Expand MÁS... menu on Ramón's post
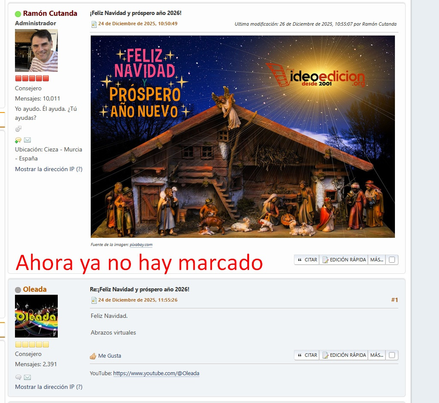Screen dimensions: 439x403 [x=377, y=260]
